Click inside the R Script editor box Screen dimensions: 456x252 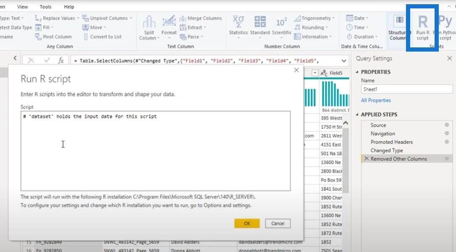tap(155, 151)
